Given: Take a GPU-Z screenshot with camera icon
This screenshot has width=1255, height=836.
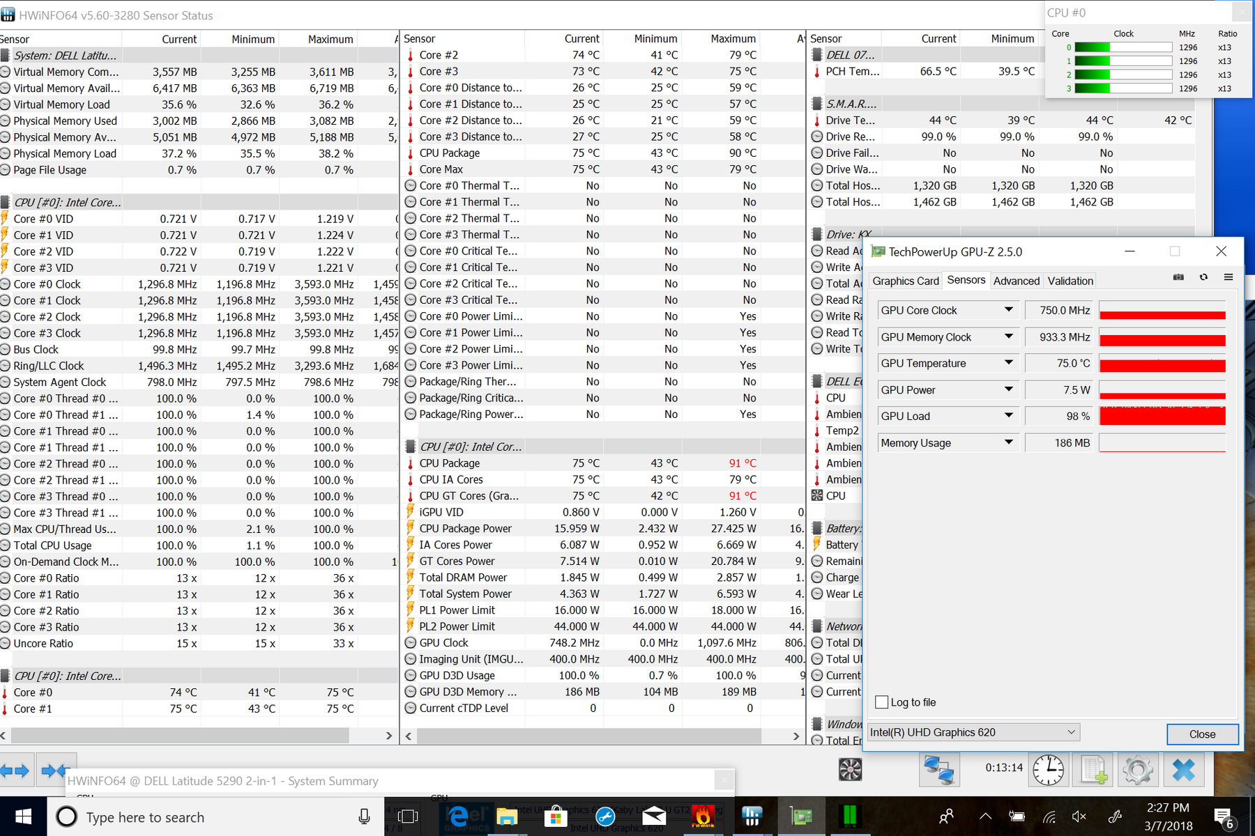Looking at the screenshot, I should (x=1178, y=277).
